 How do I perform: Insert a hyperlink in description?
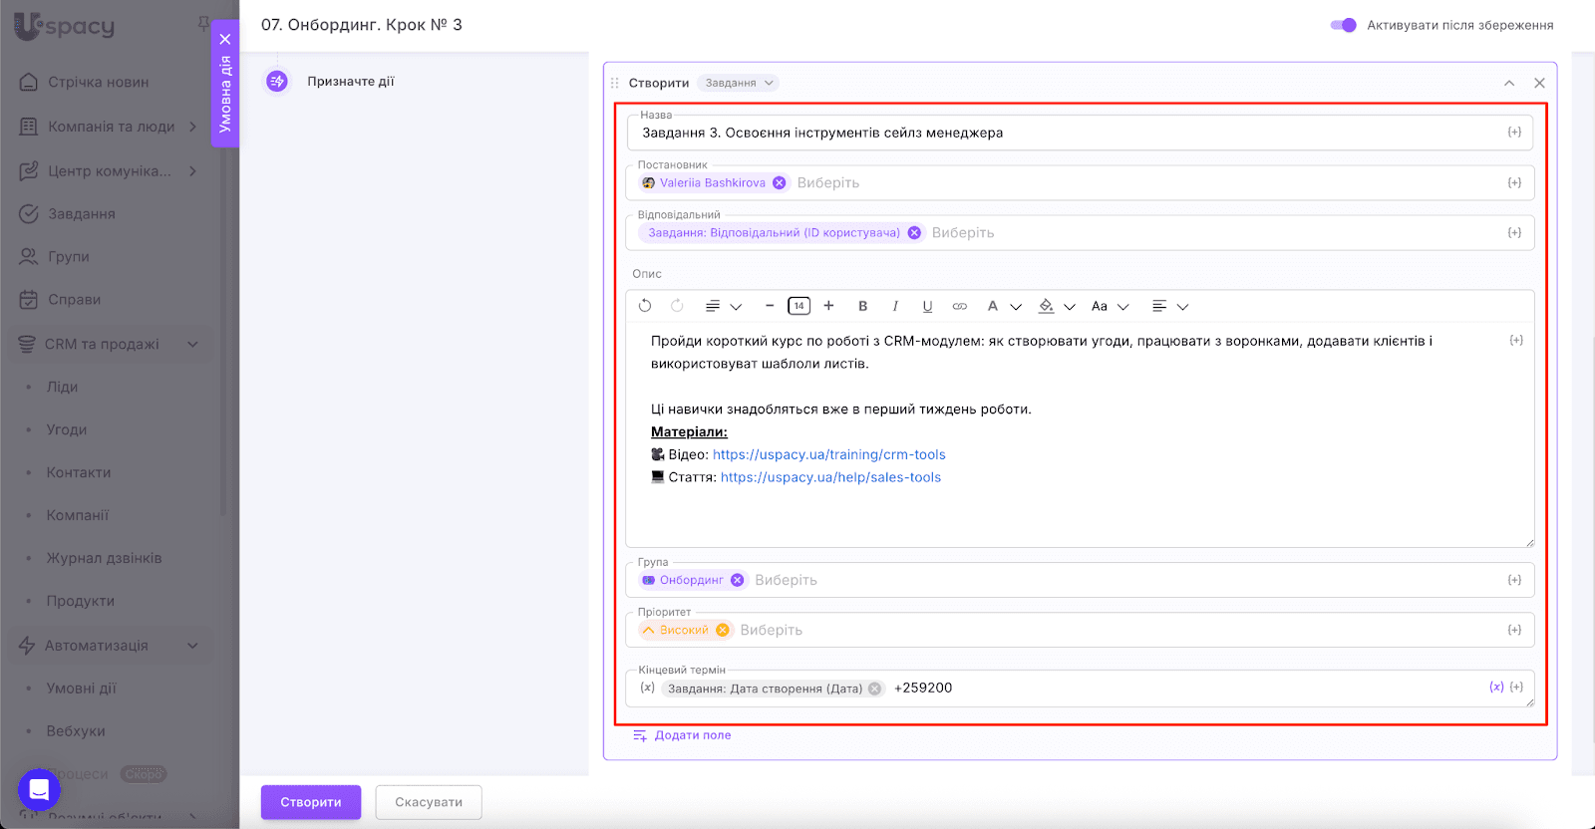[960, 306]
